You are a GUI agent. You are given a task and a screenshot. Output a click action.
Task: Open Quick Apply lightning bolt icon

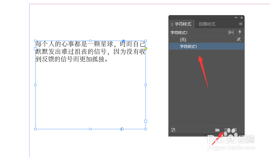(x=240, y=32)
